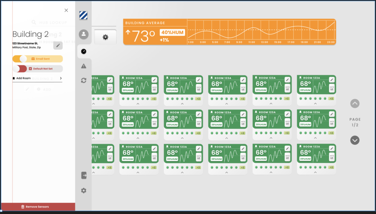
Task: Click the 23:00 label on the average chart
Action: coord(331,42)
